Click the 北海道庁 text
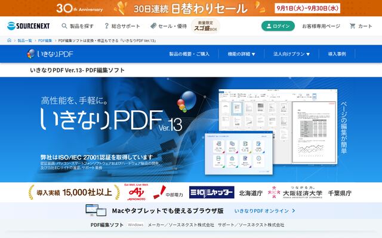Image resolution: width=382 pixels, height=238 pixels. point(251,193)
